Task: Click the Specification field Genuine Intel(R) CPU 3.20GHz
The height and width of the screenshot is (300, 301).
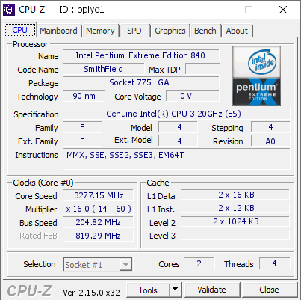Action: click(176, 114)
